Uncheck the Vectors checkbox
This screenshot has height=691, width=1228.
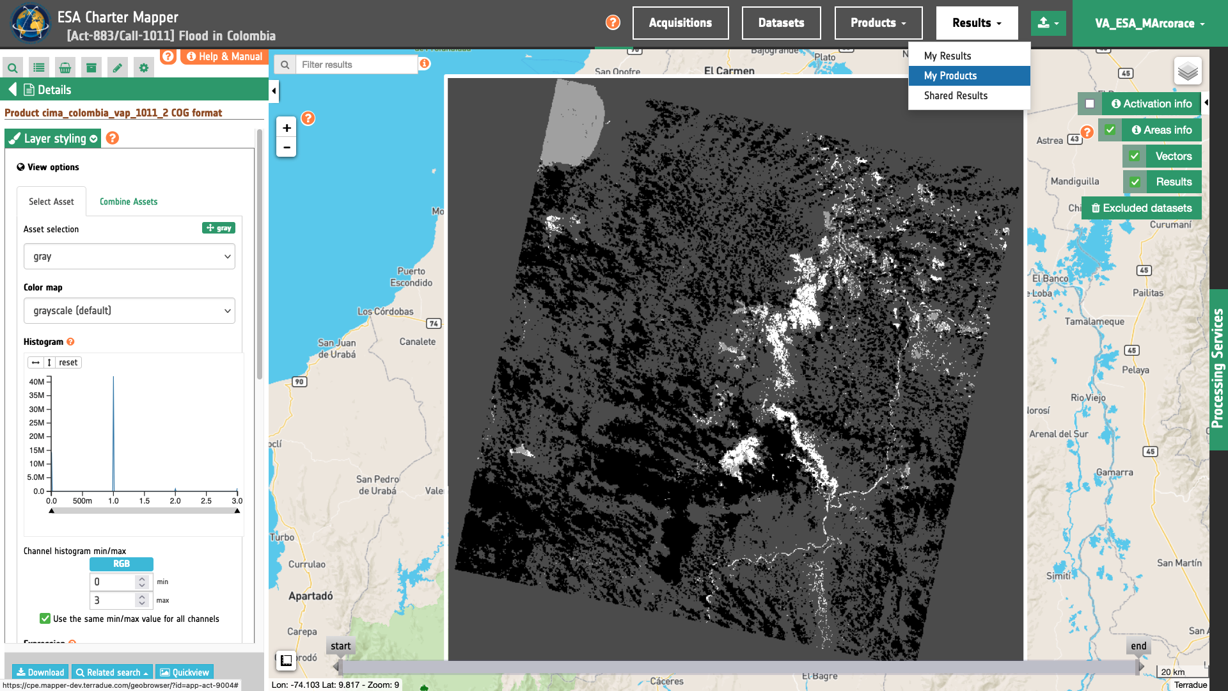[x=1134, y=156]
